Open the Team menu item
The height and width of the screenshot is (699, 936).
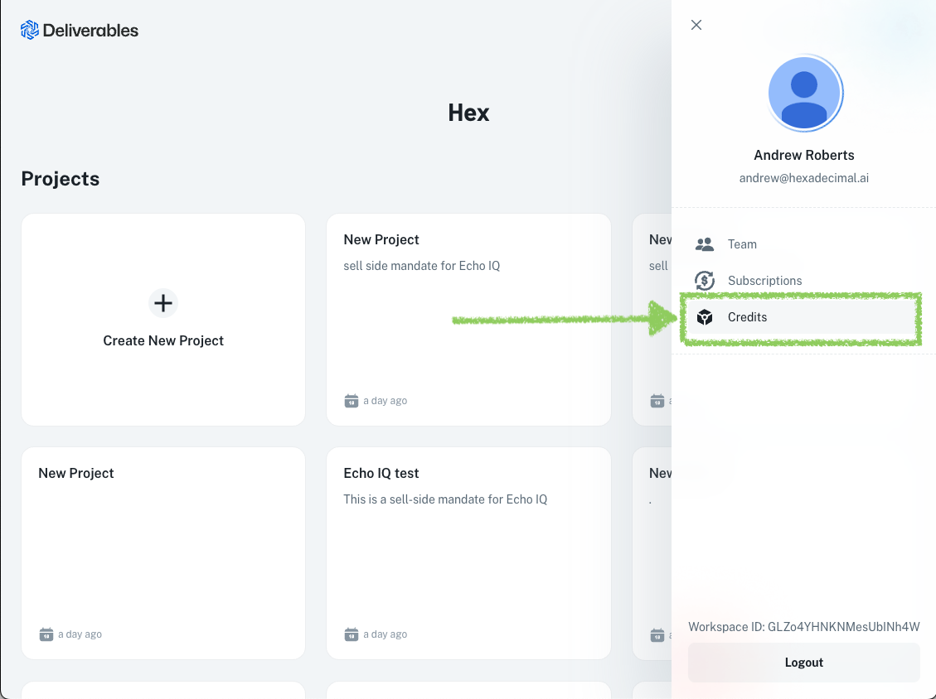click(742, 244)
